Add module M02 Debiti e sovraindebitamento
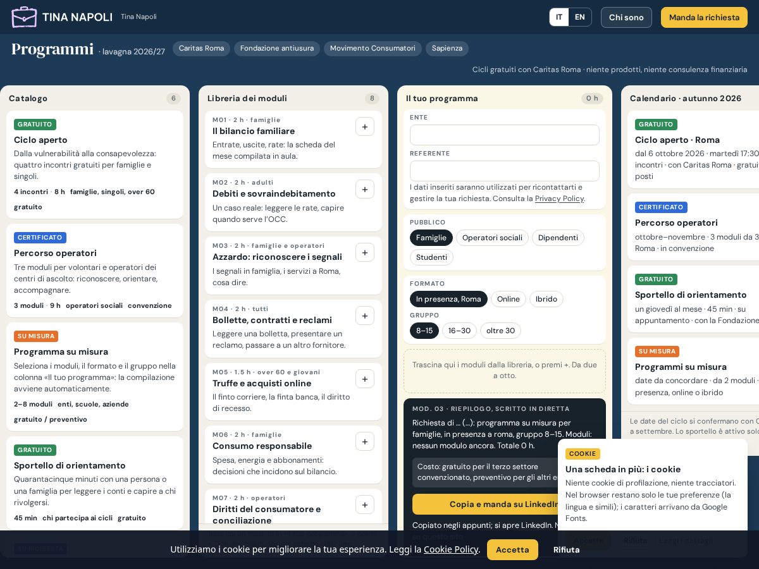The width and height of the screenshot is (759, 569). 365,189
